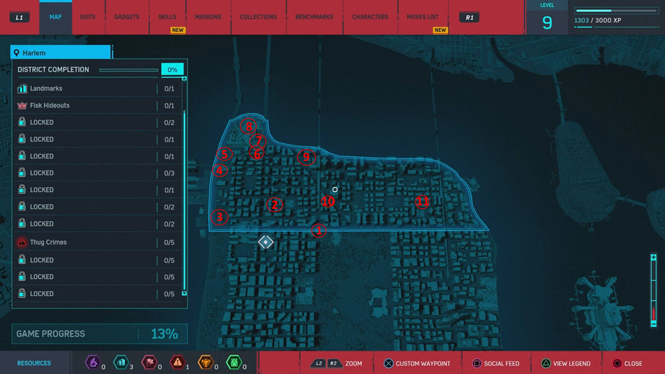The height and width of the screenshot is (374, 665).
Task: Select the LOCKED row directly above Thug Crimes
Action: tap(96, 224)
